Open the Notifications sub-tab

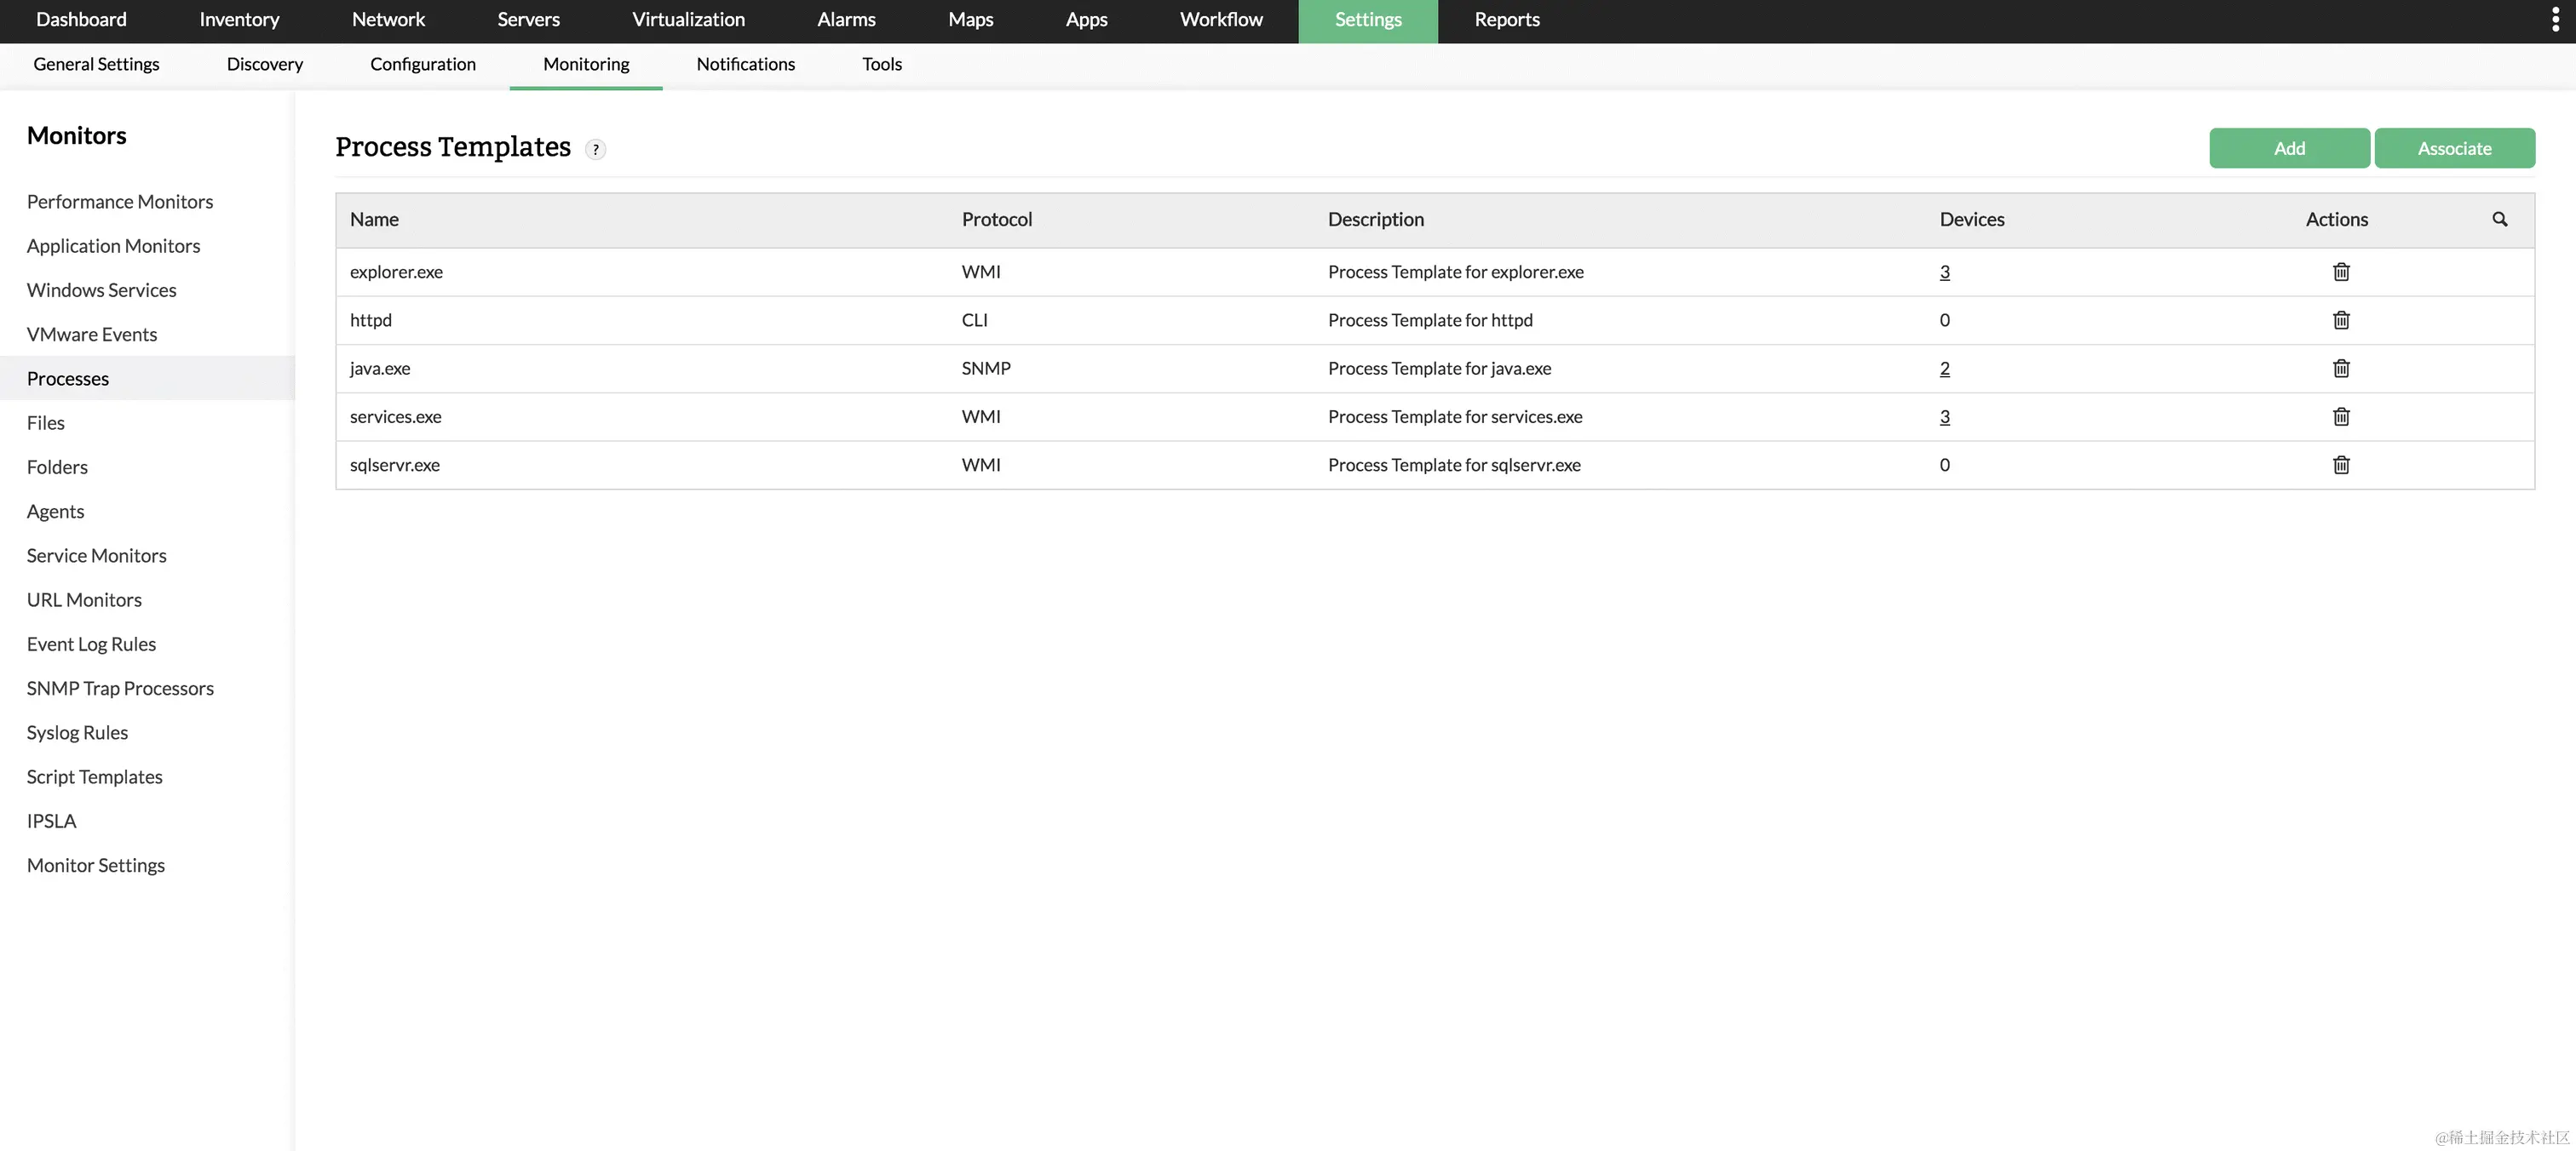[746, 65]
